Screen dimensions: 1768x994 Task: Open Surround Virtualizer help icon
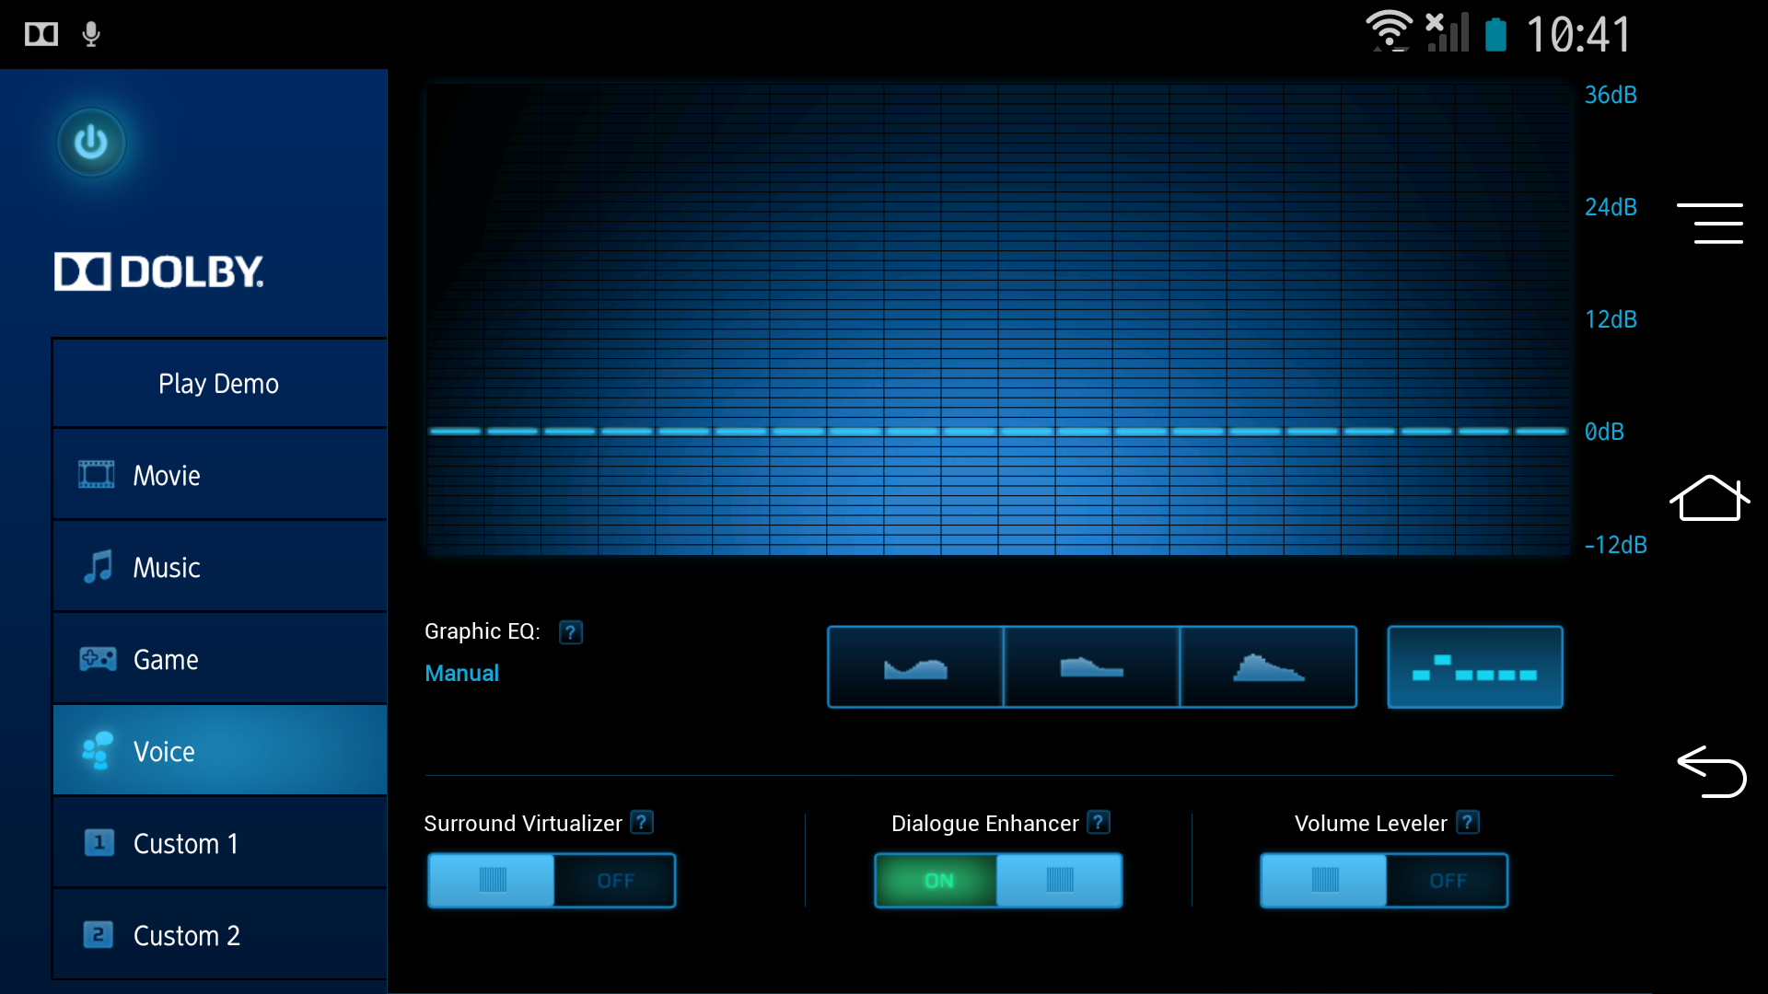[642, 822]
